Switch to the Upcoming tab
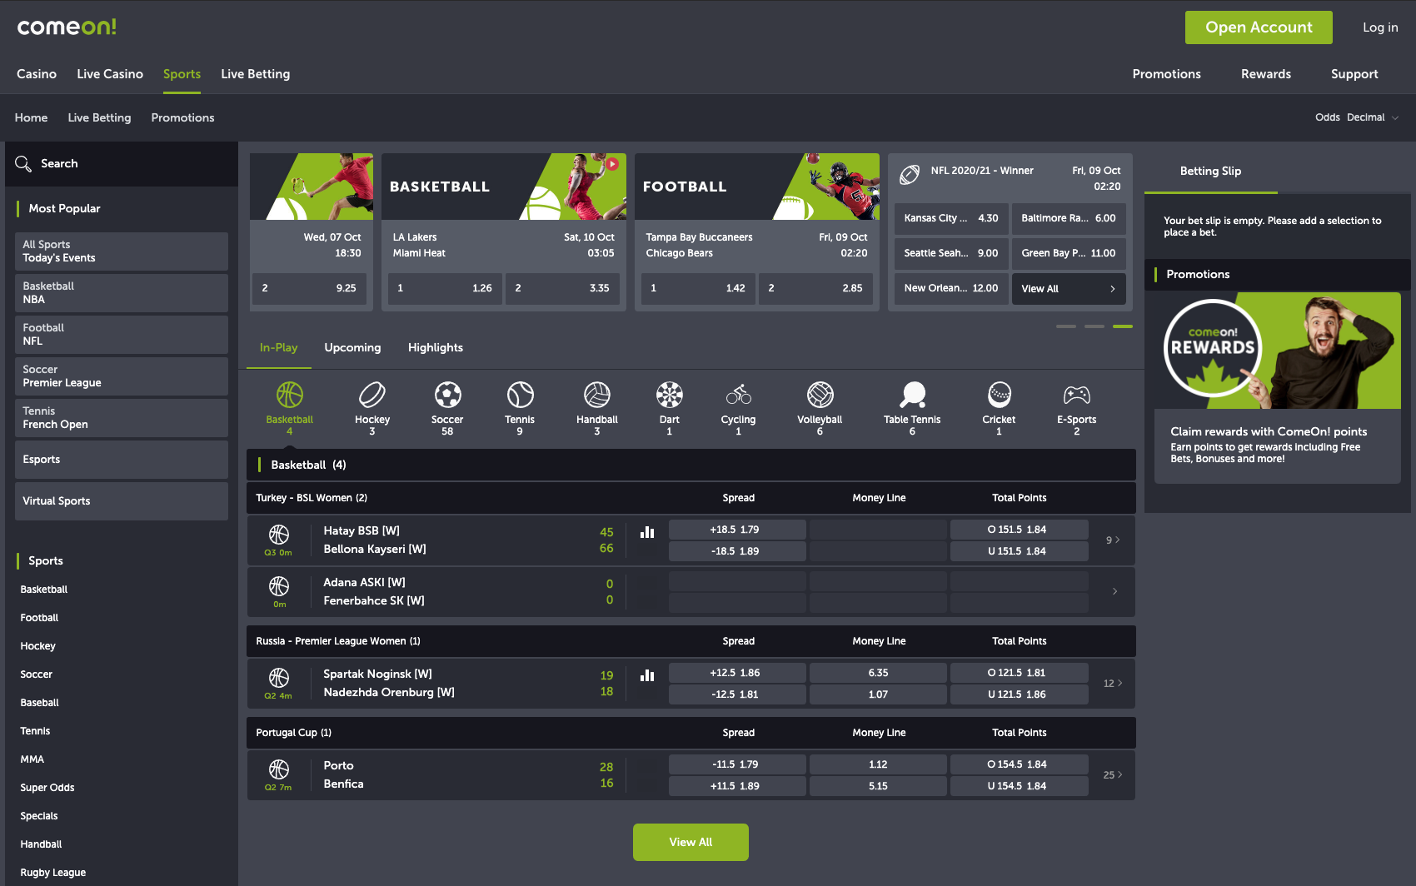 coord(352,348)
